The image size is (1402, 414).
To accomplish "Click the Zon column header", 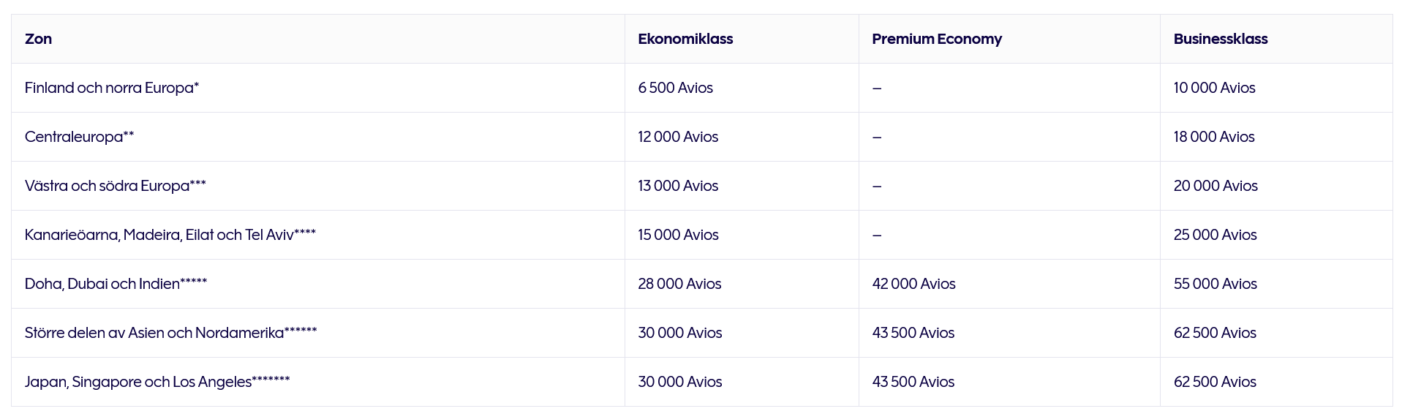I will 38,39.
